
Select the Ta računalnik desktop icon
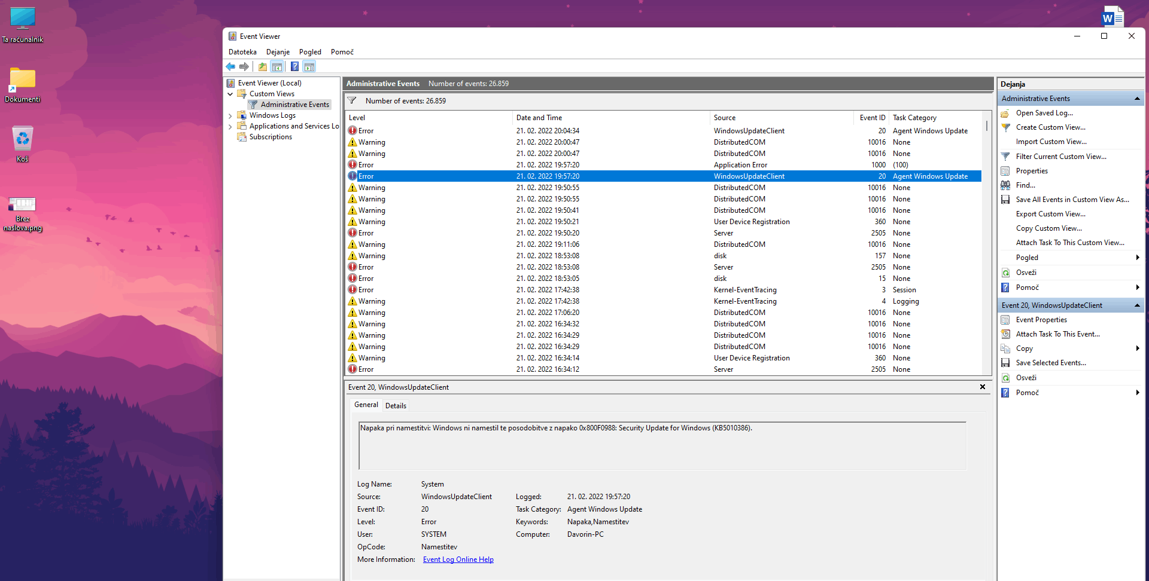23,25
